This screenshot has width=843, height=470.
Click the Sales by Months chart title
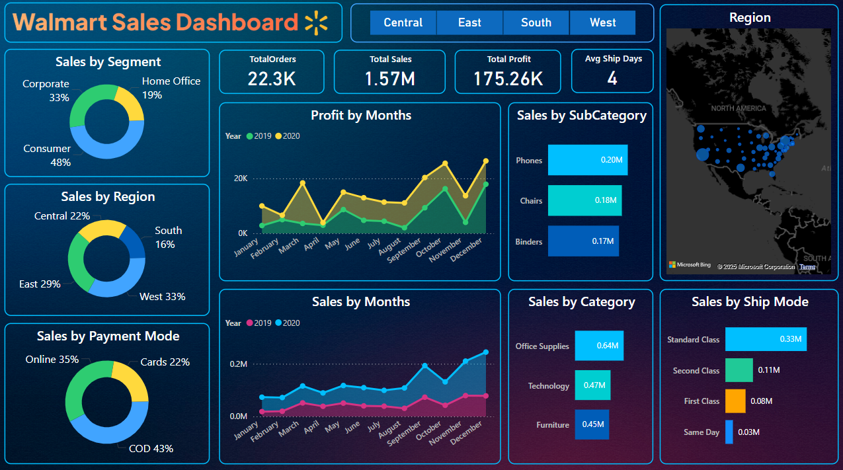[x=361, y=301]
